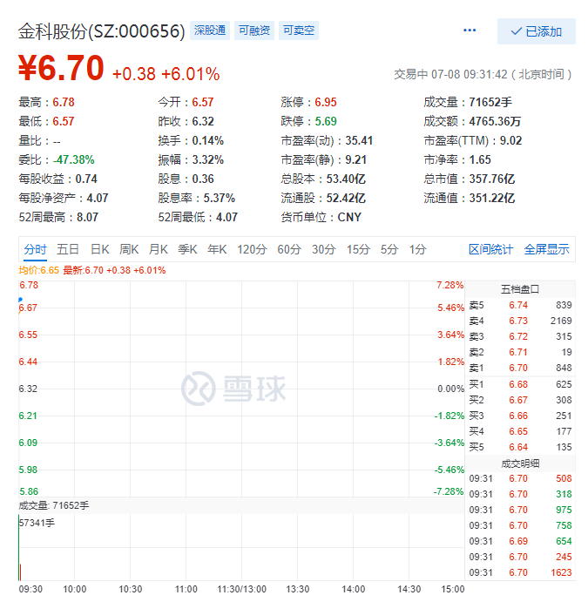
Task: Select the 分时 chart tab
Action: (35, 249)
